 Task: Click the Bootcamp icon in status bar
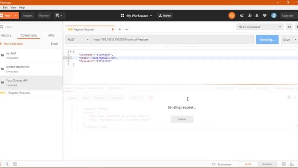coord(214,164)
